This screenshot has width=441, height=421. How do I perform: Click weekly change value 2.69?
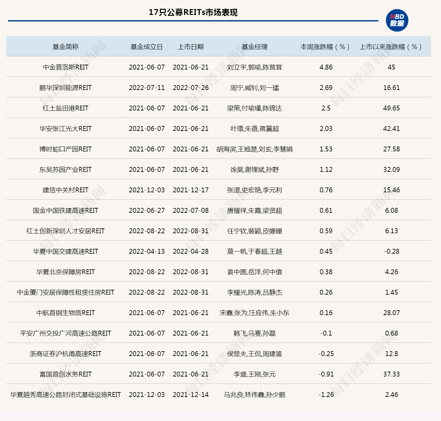[x=326, y=88]
